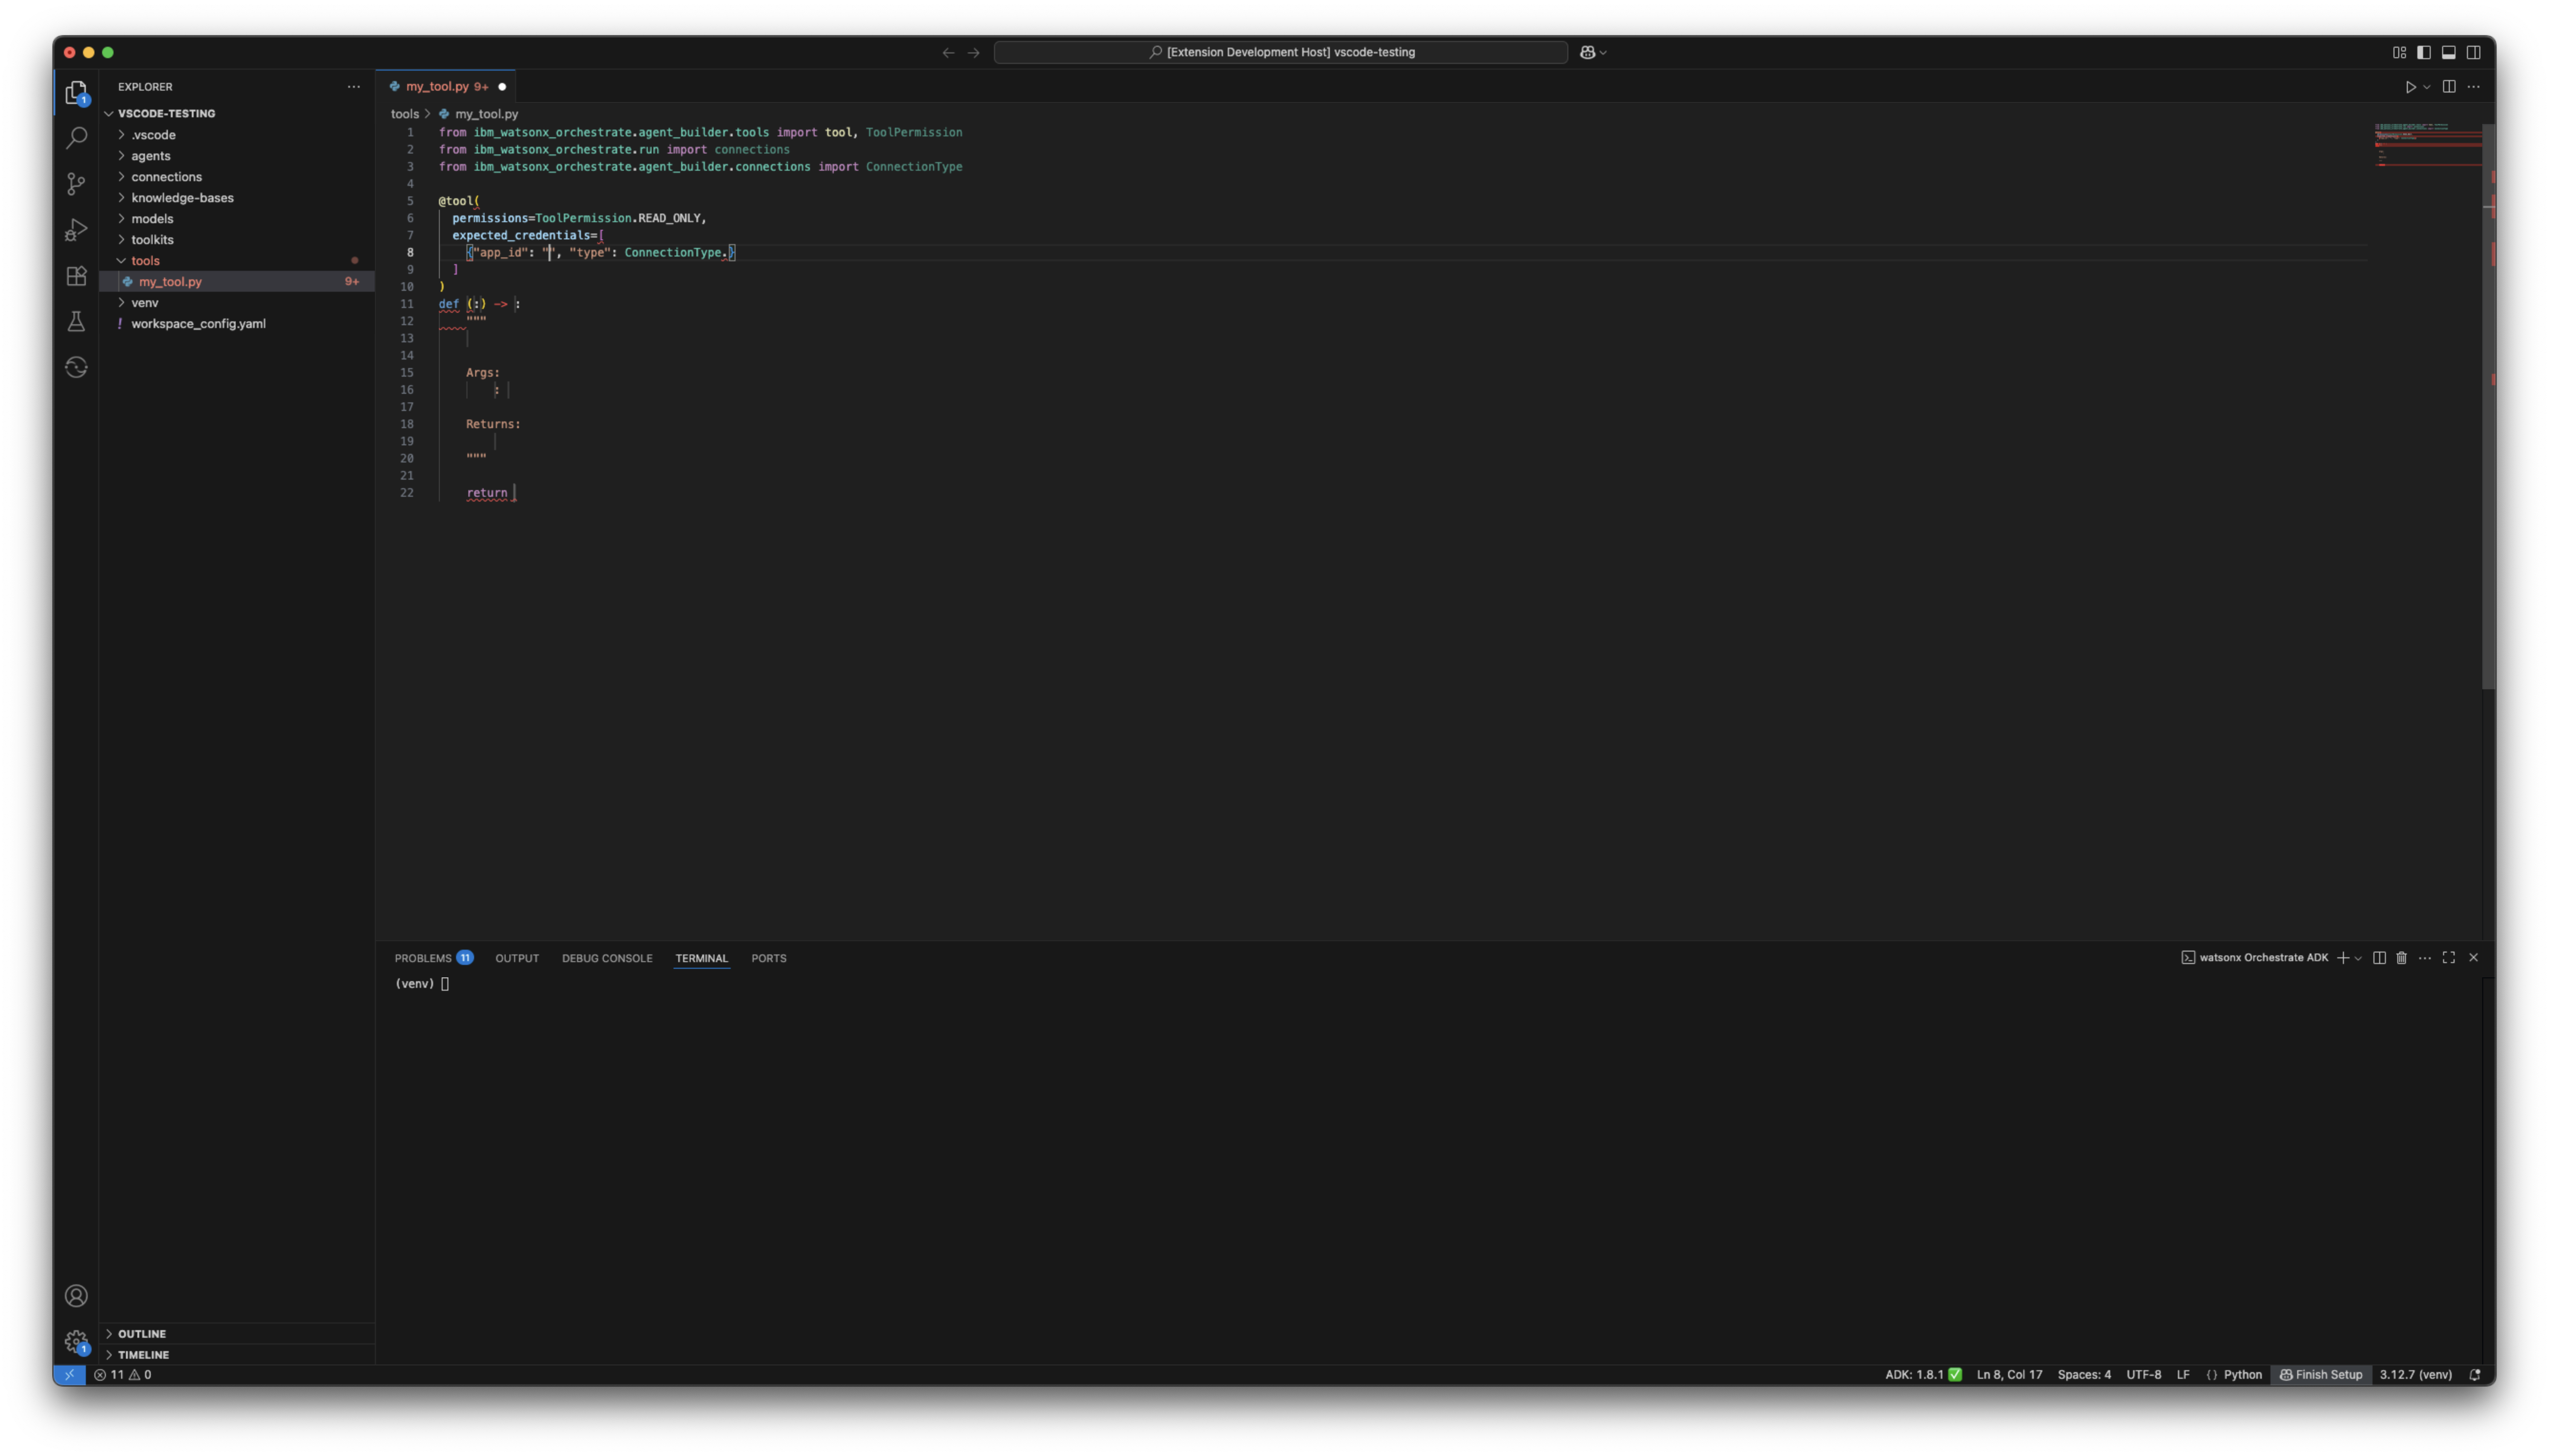2549x1456 pixels.
Task: Toggle the bottom panel visibility
Action: 2448,52
